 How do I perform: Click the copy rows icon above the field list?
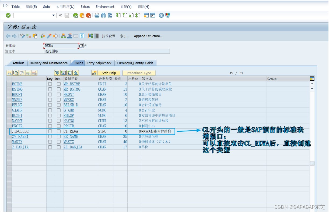(x=16, y=73)
